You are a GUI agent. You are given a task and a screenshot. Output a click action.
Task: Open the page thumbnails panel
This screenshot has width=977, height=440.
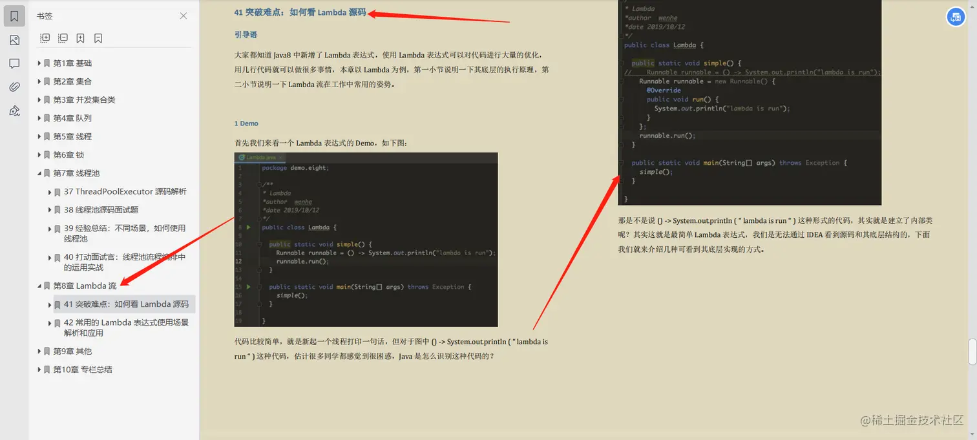pyautogui.click(x=14, y=40)
